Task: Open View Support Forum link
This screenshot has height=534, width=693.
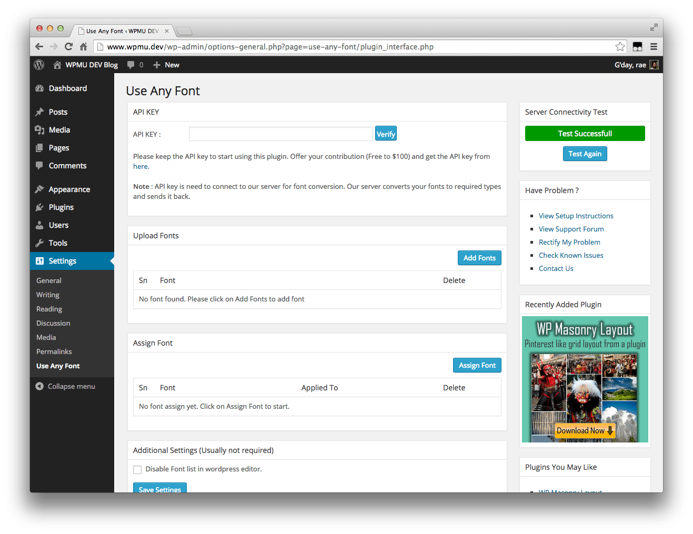Action: click(x=571, y=229)
